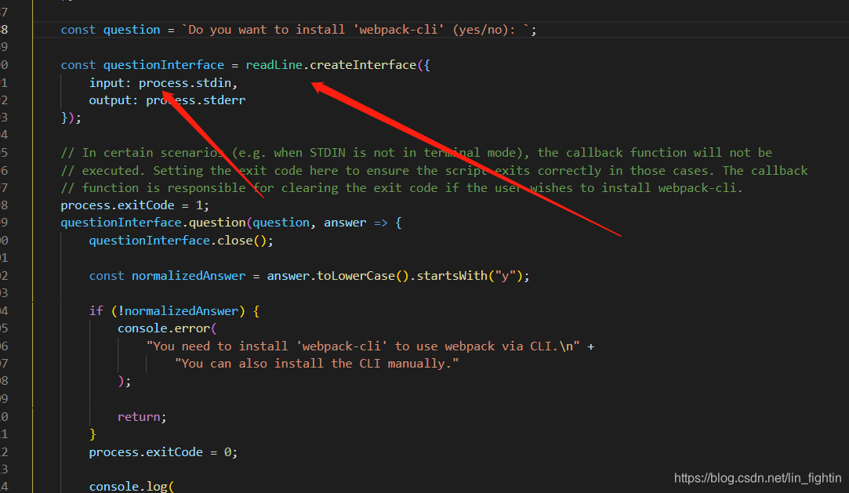Click the 'process.exitCode = 1;' statement
849x493 pixels.
click(x=135, y=205)
